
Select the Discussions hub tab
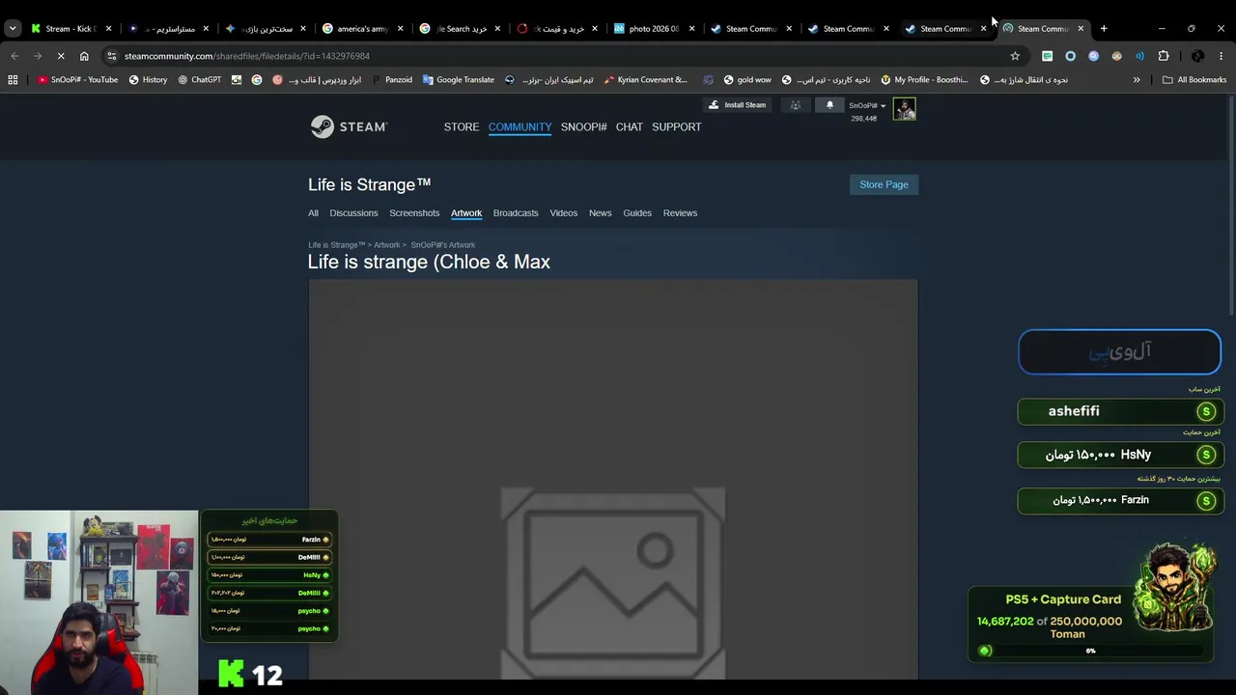click(353, 213)
